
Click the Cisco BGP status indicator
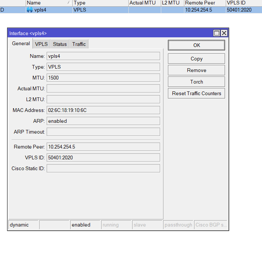pyautogui.click(x=211, y=225)
